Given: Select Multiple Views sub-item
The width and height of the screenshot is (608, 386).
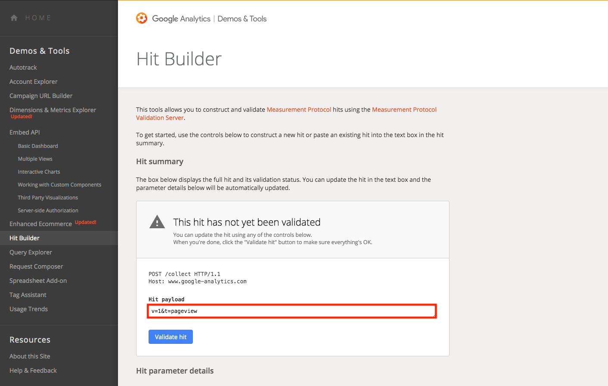Looking at the screenshot, I should click(35, 159).
